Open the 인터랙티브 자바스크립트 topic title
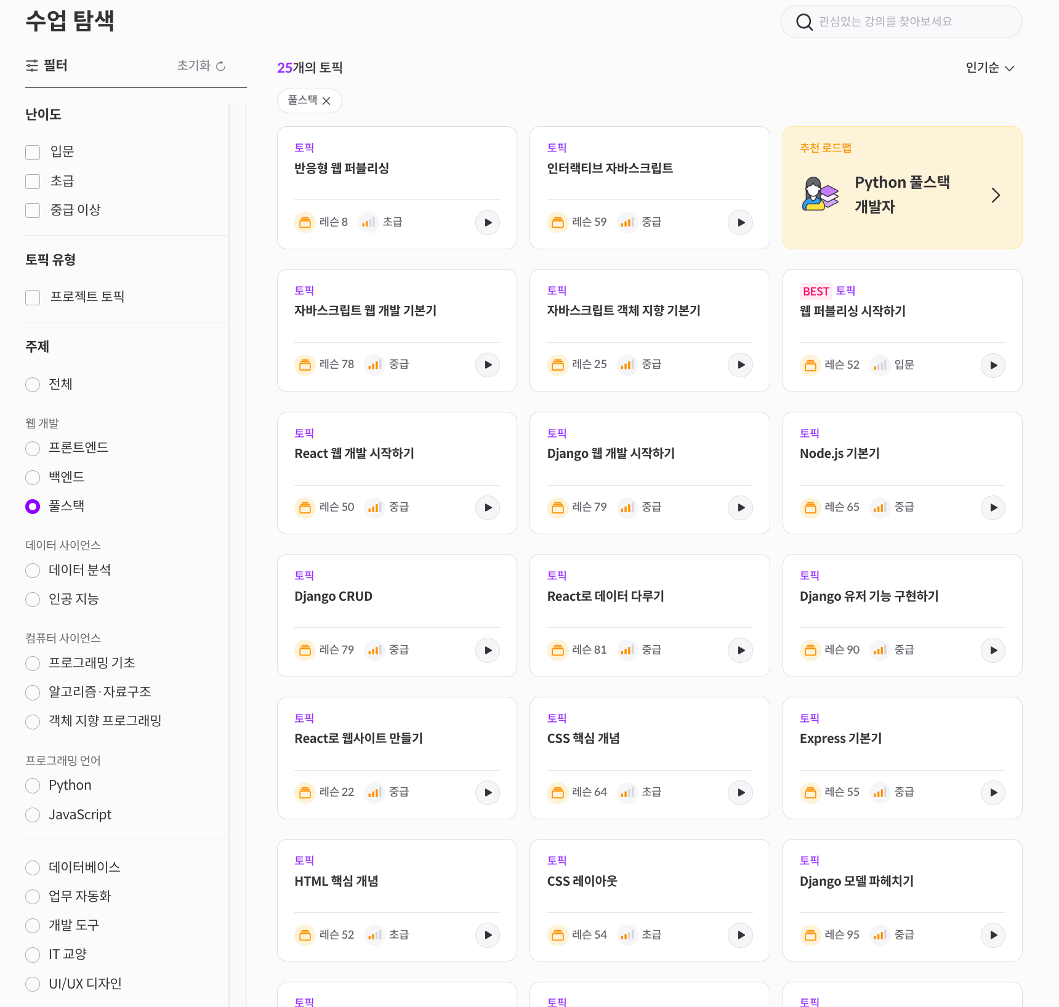This screenshot has width=1059, height=1007. coord(610,168)
